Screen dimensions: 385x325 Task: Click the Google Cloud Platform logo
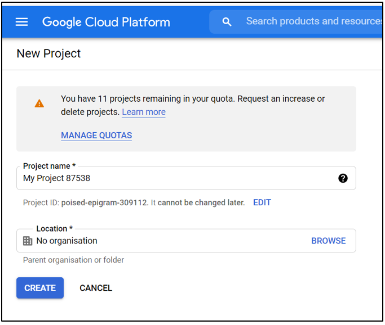[x=106, y=22]
